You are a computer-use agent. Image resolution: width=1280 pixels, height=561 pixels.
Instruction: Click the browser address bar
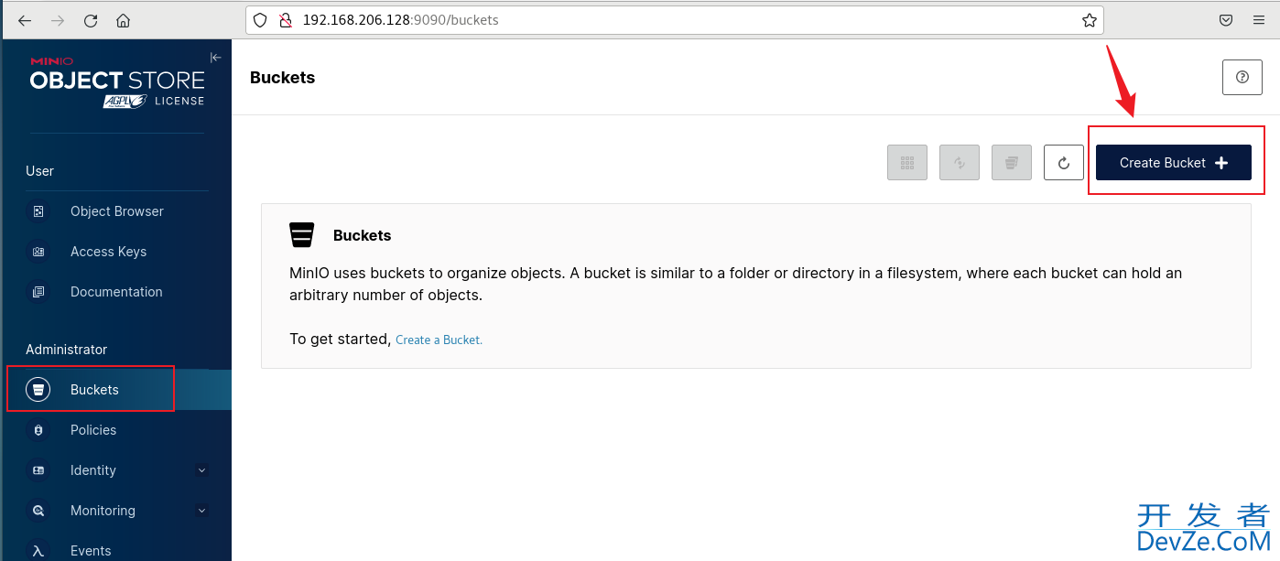point(641,20)
